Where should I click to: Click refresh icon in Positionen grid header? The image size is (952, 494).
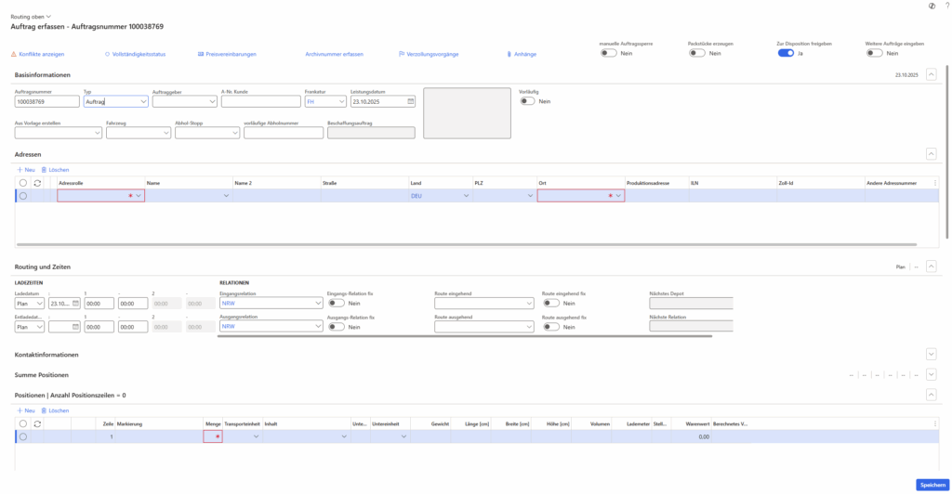coord(38,423)
